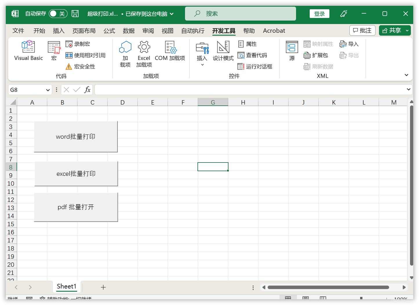
Task: Click the word批量打印 button
Action: (x=76, y=137)
